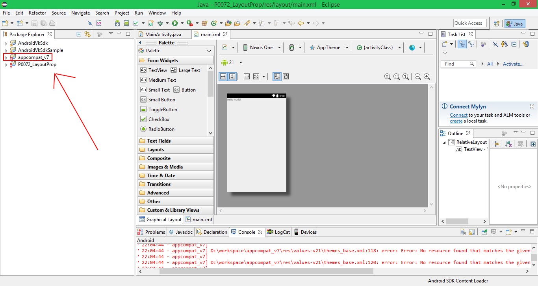This screenshot has width=538, height=286.
Task: Open the Refactor menu
Action: (x=37, y=13)
